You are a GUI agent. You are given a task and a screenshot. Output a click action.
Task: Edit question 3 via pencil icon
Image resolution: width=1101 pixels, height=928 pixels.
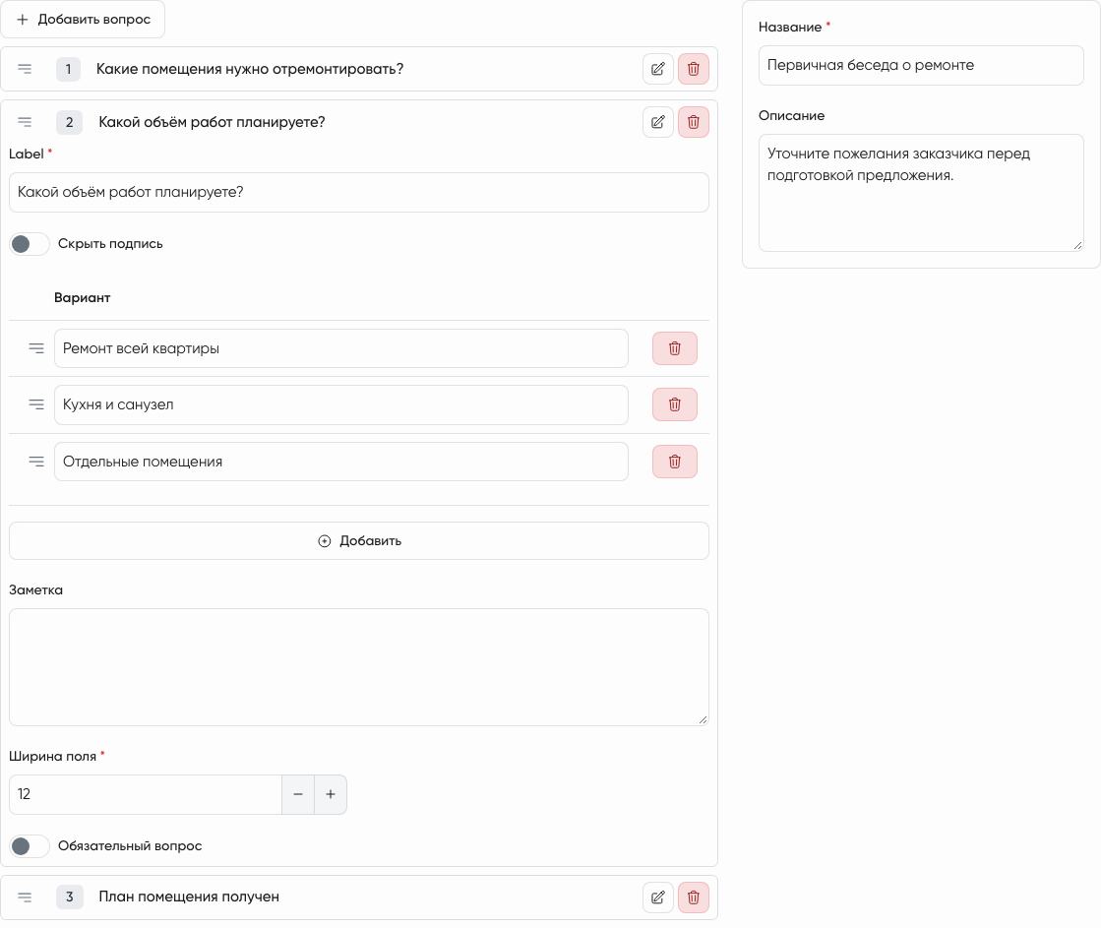pyautogui.click(x=658, y=897)
